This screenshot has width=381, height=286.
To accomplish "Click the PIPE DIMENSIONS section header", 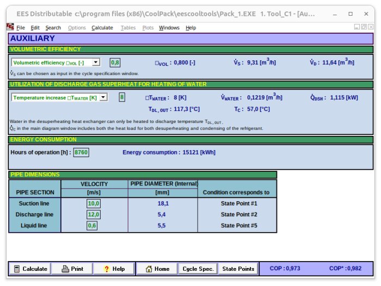I will (143, 175).
